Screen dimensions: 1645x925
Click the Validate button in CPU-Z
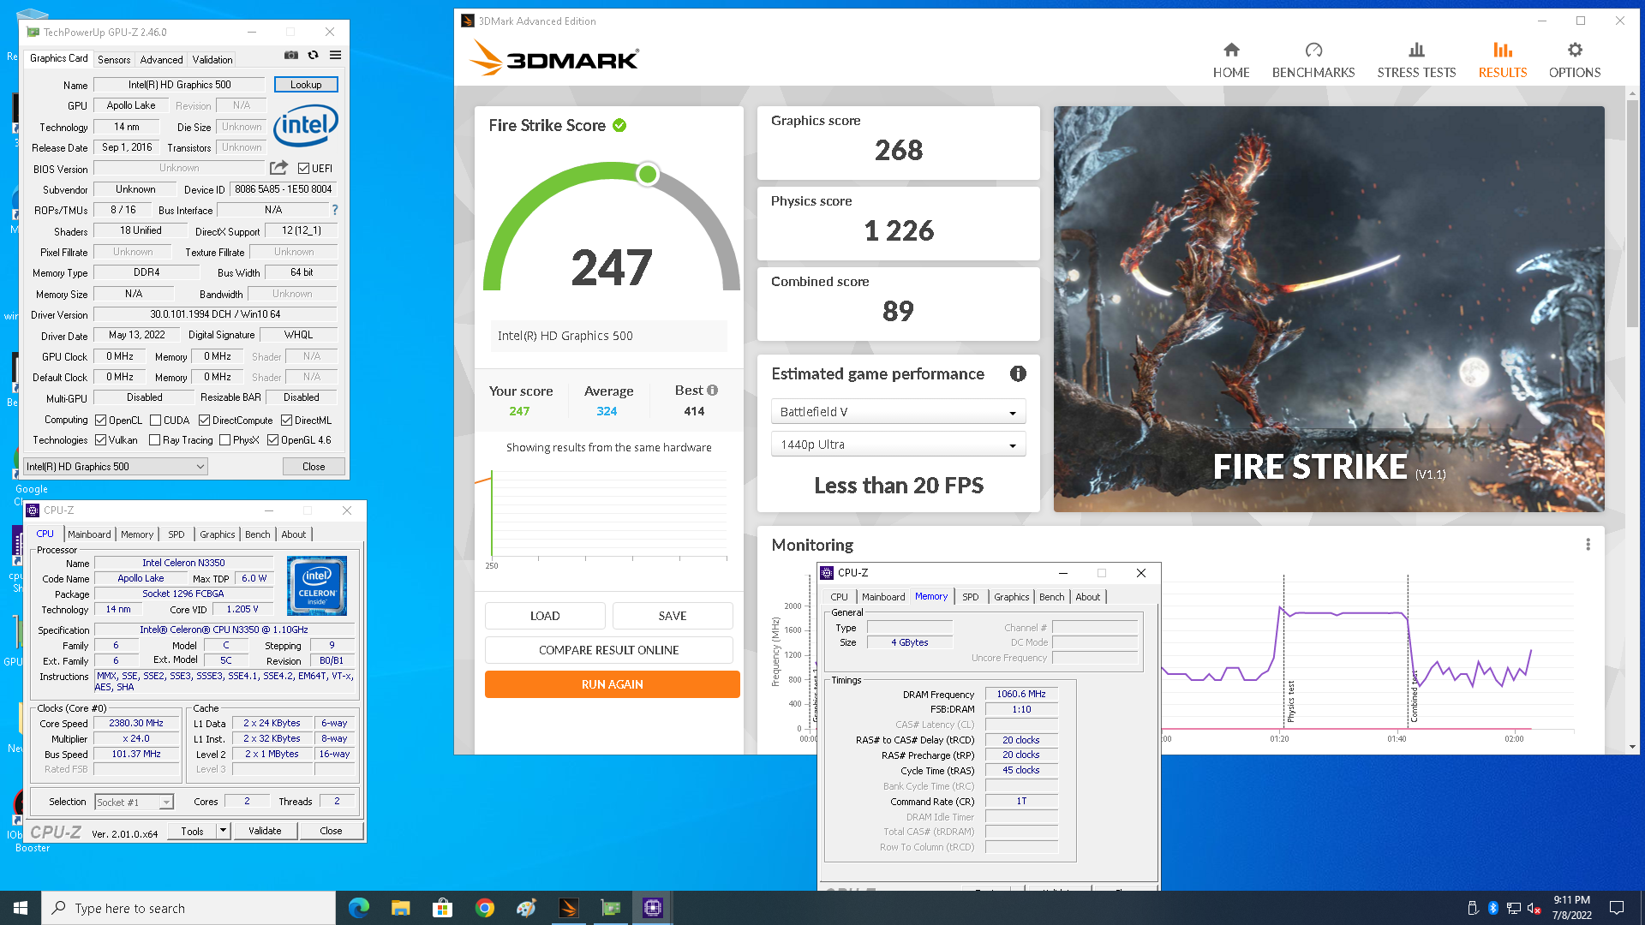coord(265,831)
